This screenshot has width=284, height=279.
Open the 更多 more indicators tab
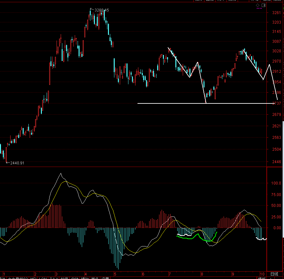pos(95,278)
